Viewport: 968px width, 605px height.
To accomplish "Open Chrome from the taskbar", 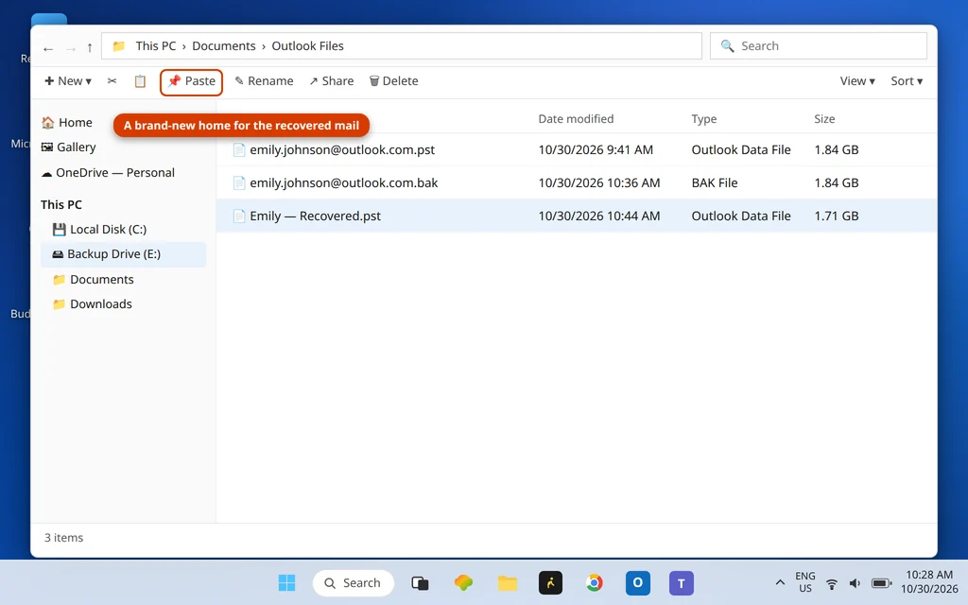I will [594, 582].
